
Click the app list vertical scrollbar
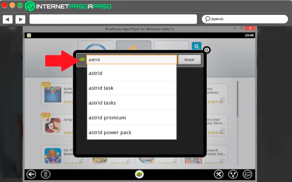(x=238, y=99)
